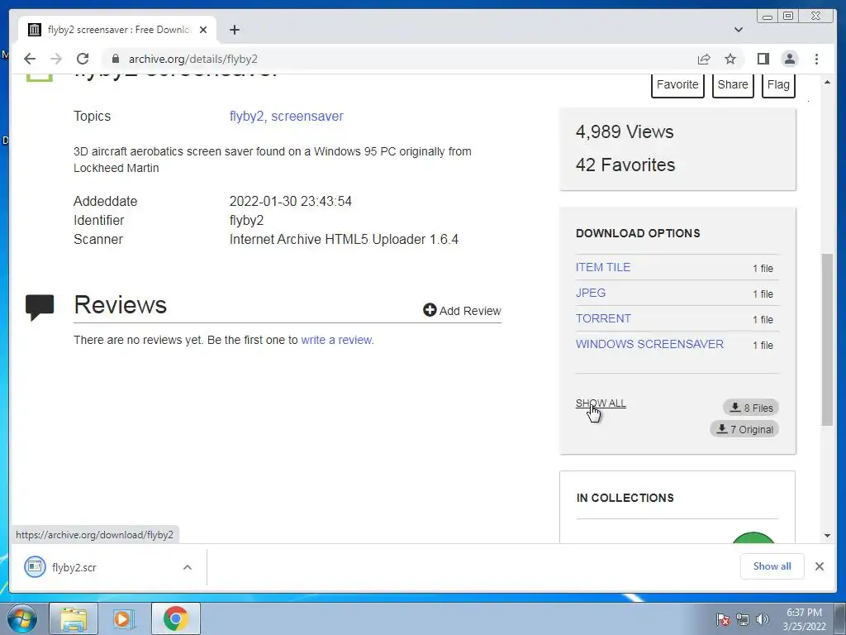The height and width of the screenshot is (635, 846).
Task: Download the JPEG file
Action: [591, 293]
